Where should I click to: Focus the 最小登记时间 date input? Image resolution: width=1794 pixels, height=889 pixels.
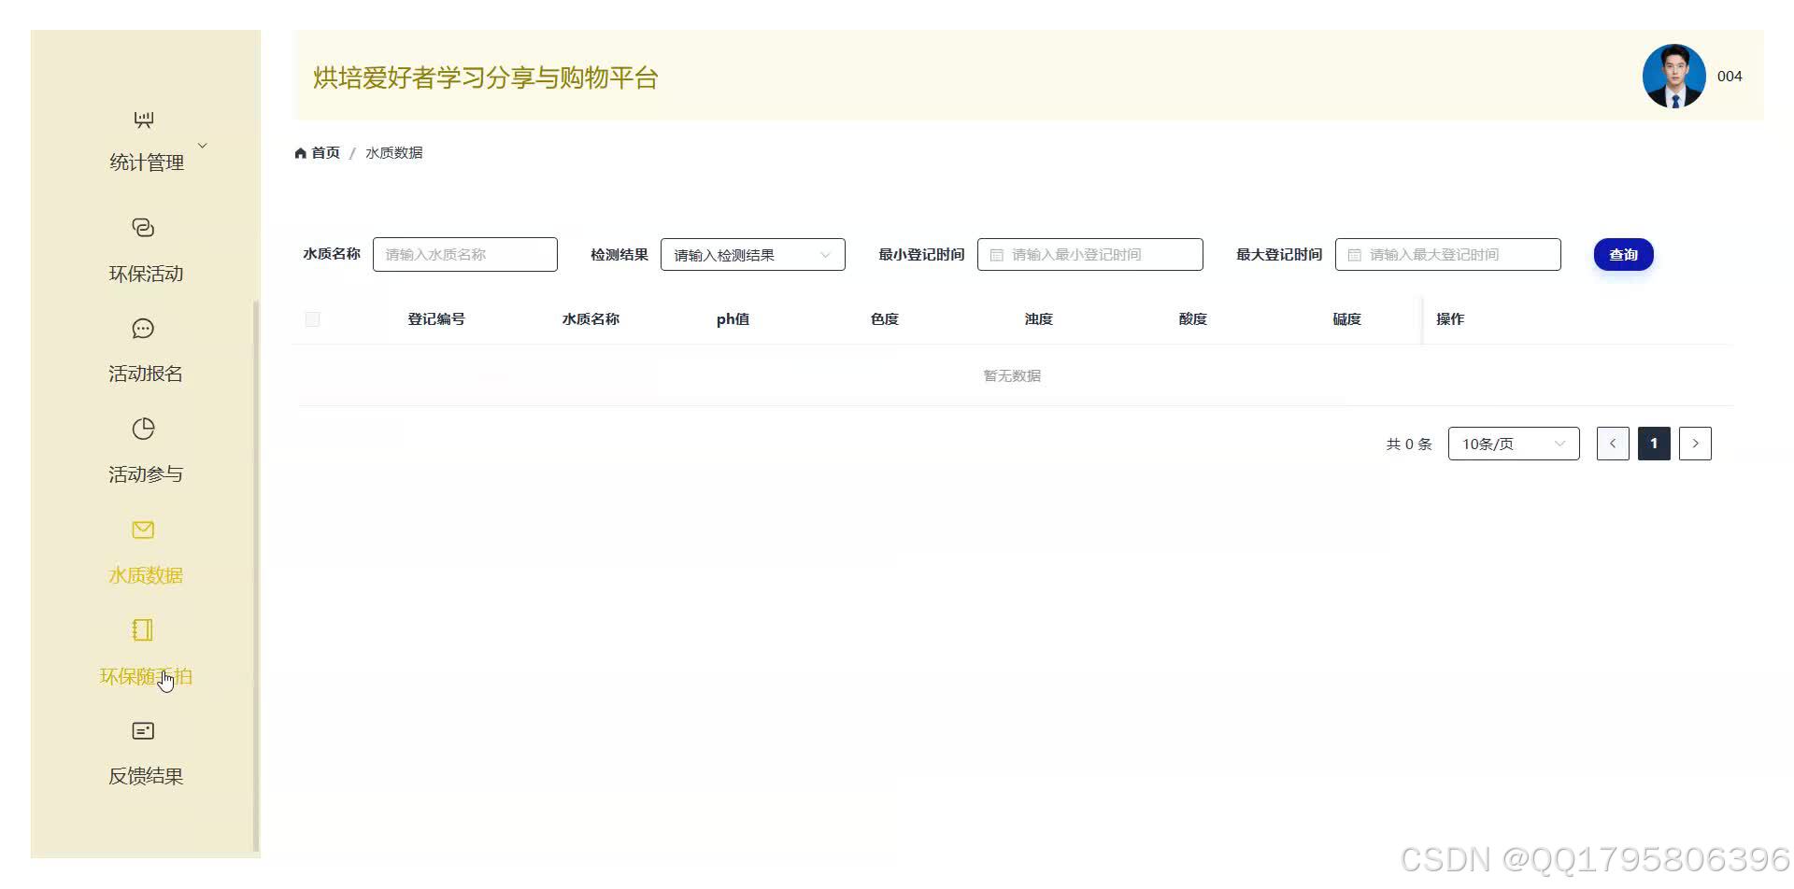click(x=1089, y=255)
